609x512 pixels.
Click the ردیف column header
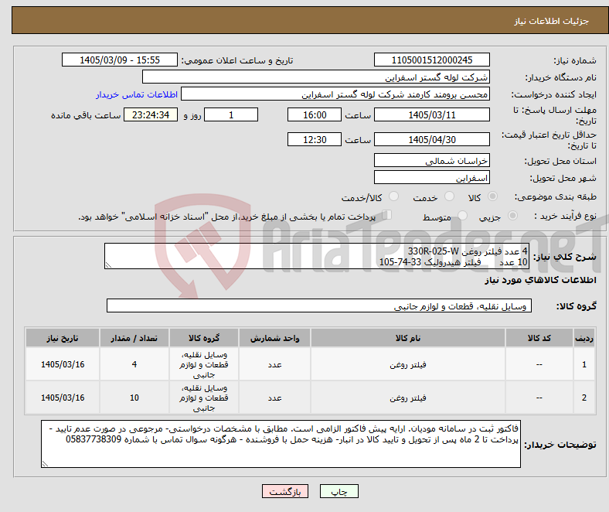584,338
